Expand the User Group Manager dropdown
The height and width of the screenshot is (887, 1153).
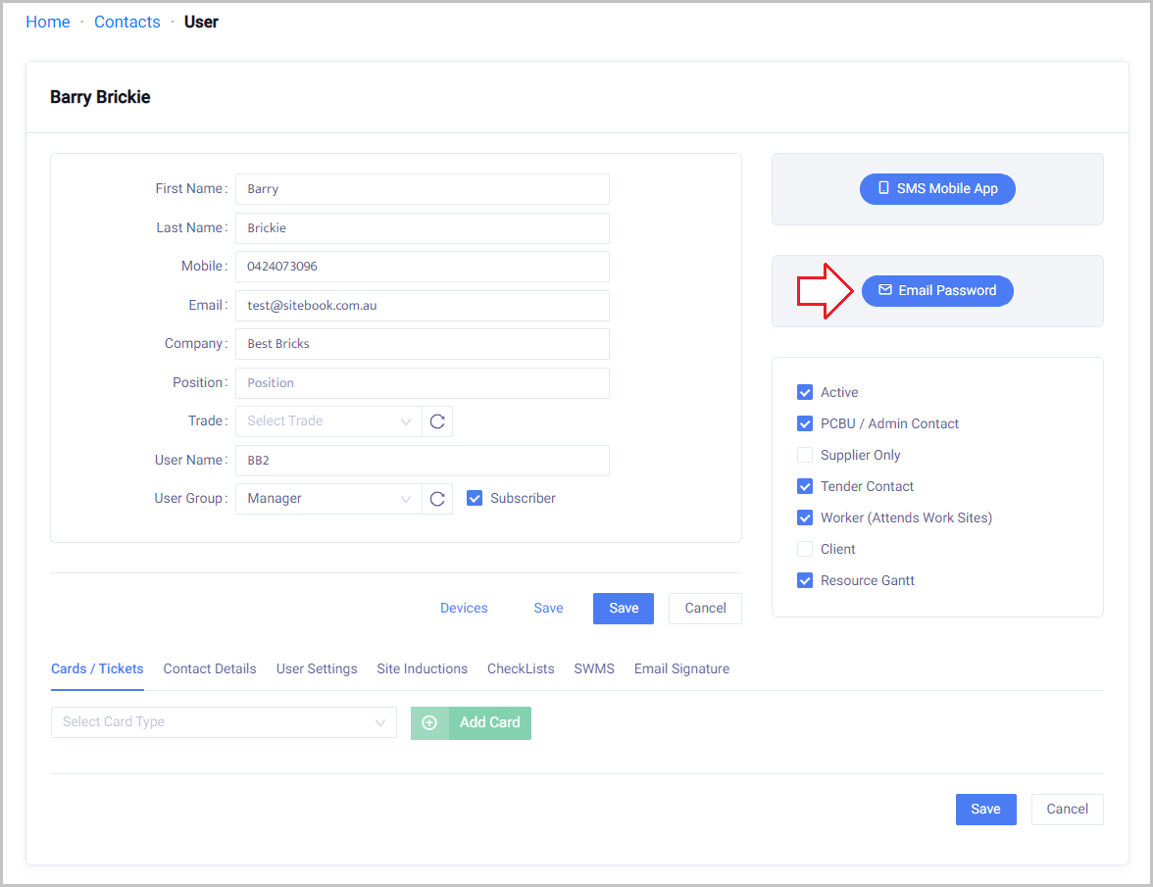click(328, 499)
